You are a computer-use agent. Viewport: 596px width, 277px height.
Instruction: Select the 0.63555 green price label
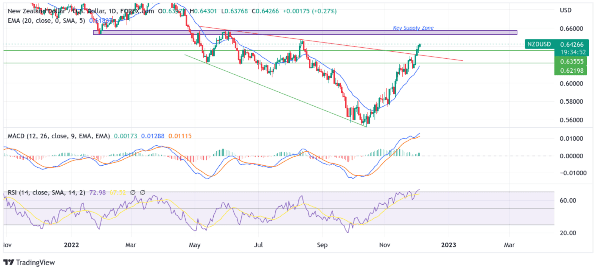(572, 62)
